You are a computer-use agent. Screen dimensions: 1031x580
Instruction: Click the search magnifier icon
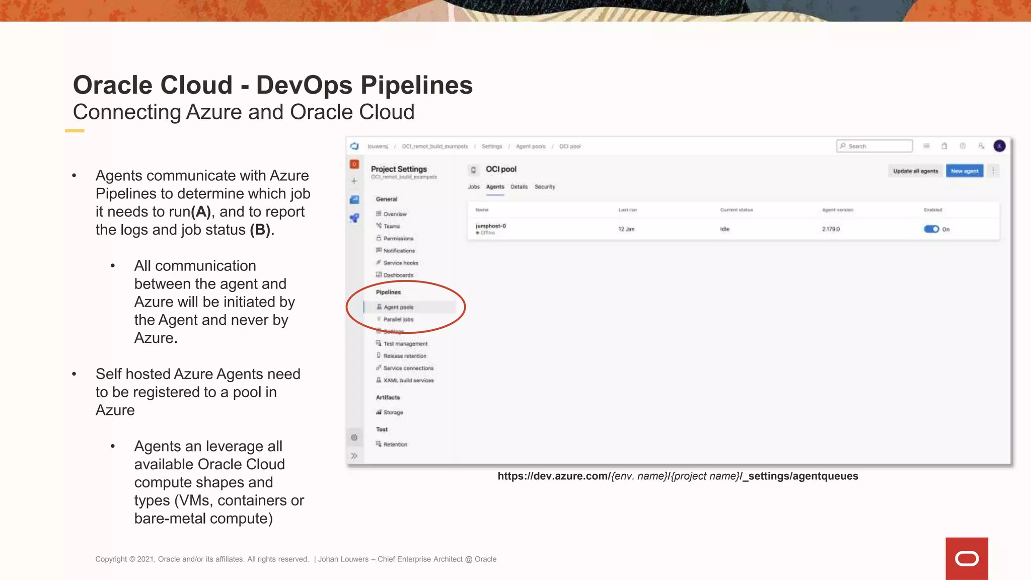point(843,146)
